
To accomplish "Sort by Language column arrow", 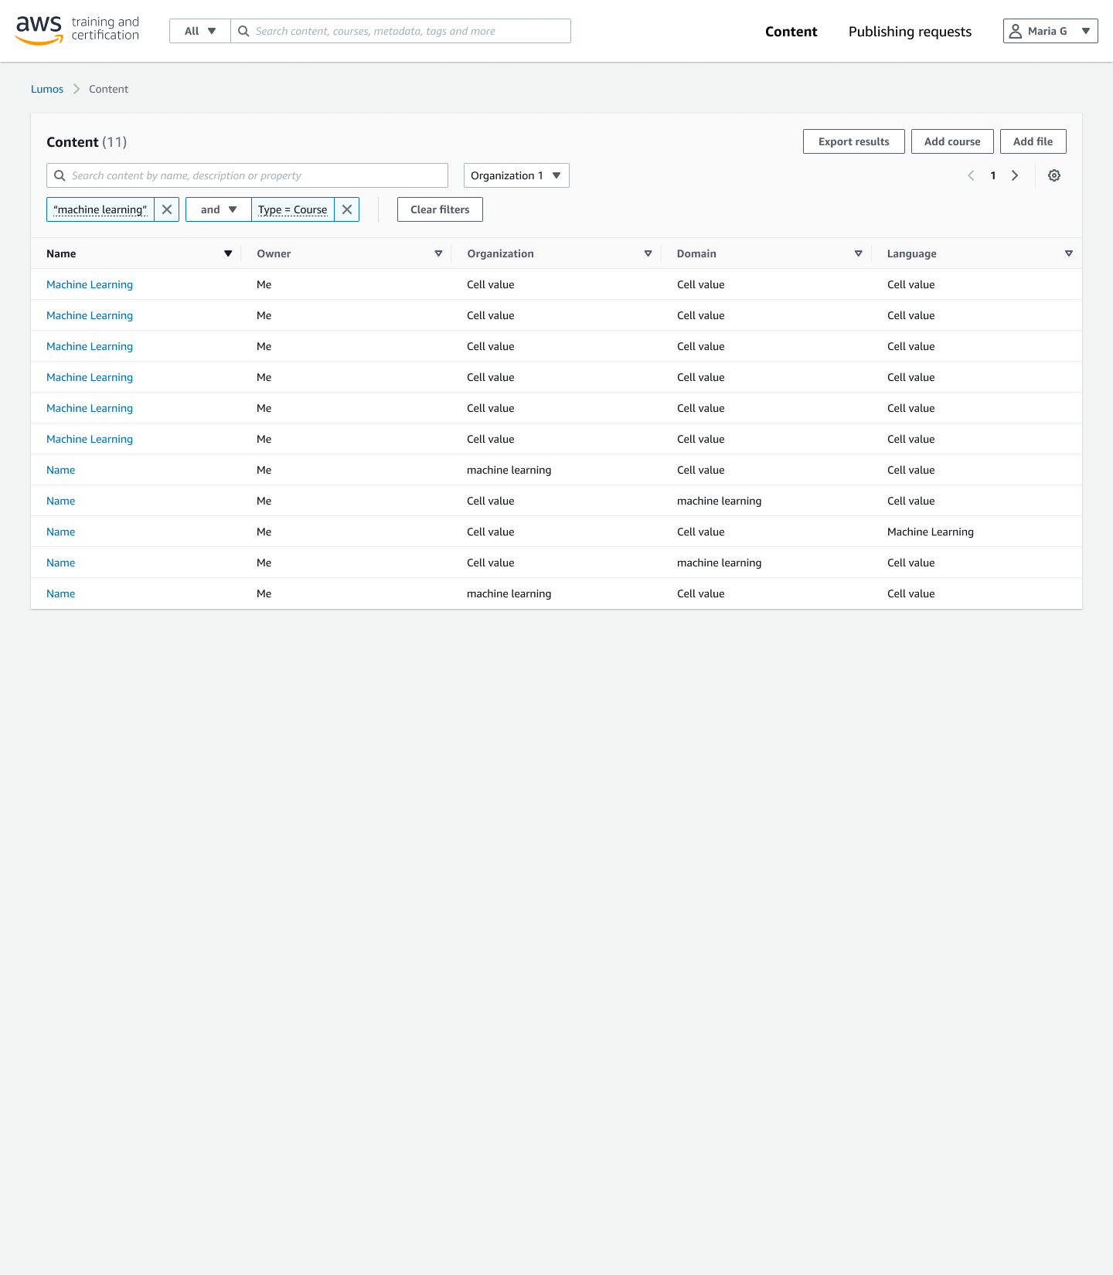I will (x=1069, y=253).
